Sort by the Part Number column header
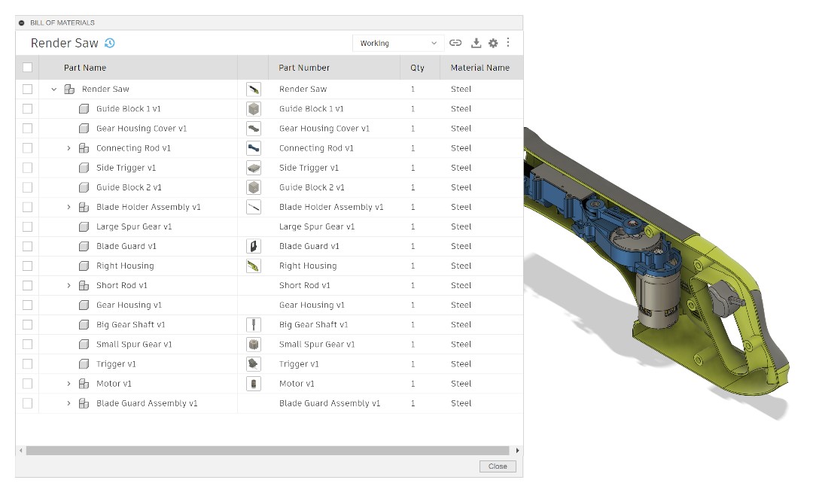Screen dimensions: 816x483 pos(304,68)
